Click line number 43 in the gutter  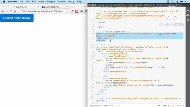[92, 94]
